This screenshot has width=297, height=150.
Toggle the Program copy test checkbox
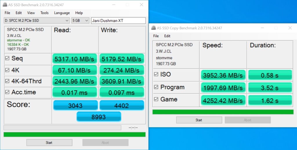click(x=156, y=87)
